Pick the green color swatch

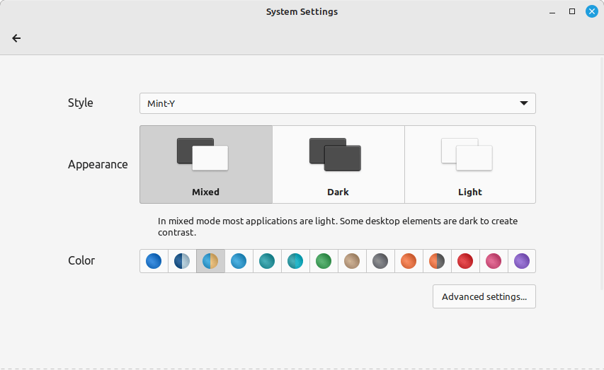click(x=324, y=261)
